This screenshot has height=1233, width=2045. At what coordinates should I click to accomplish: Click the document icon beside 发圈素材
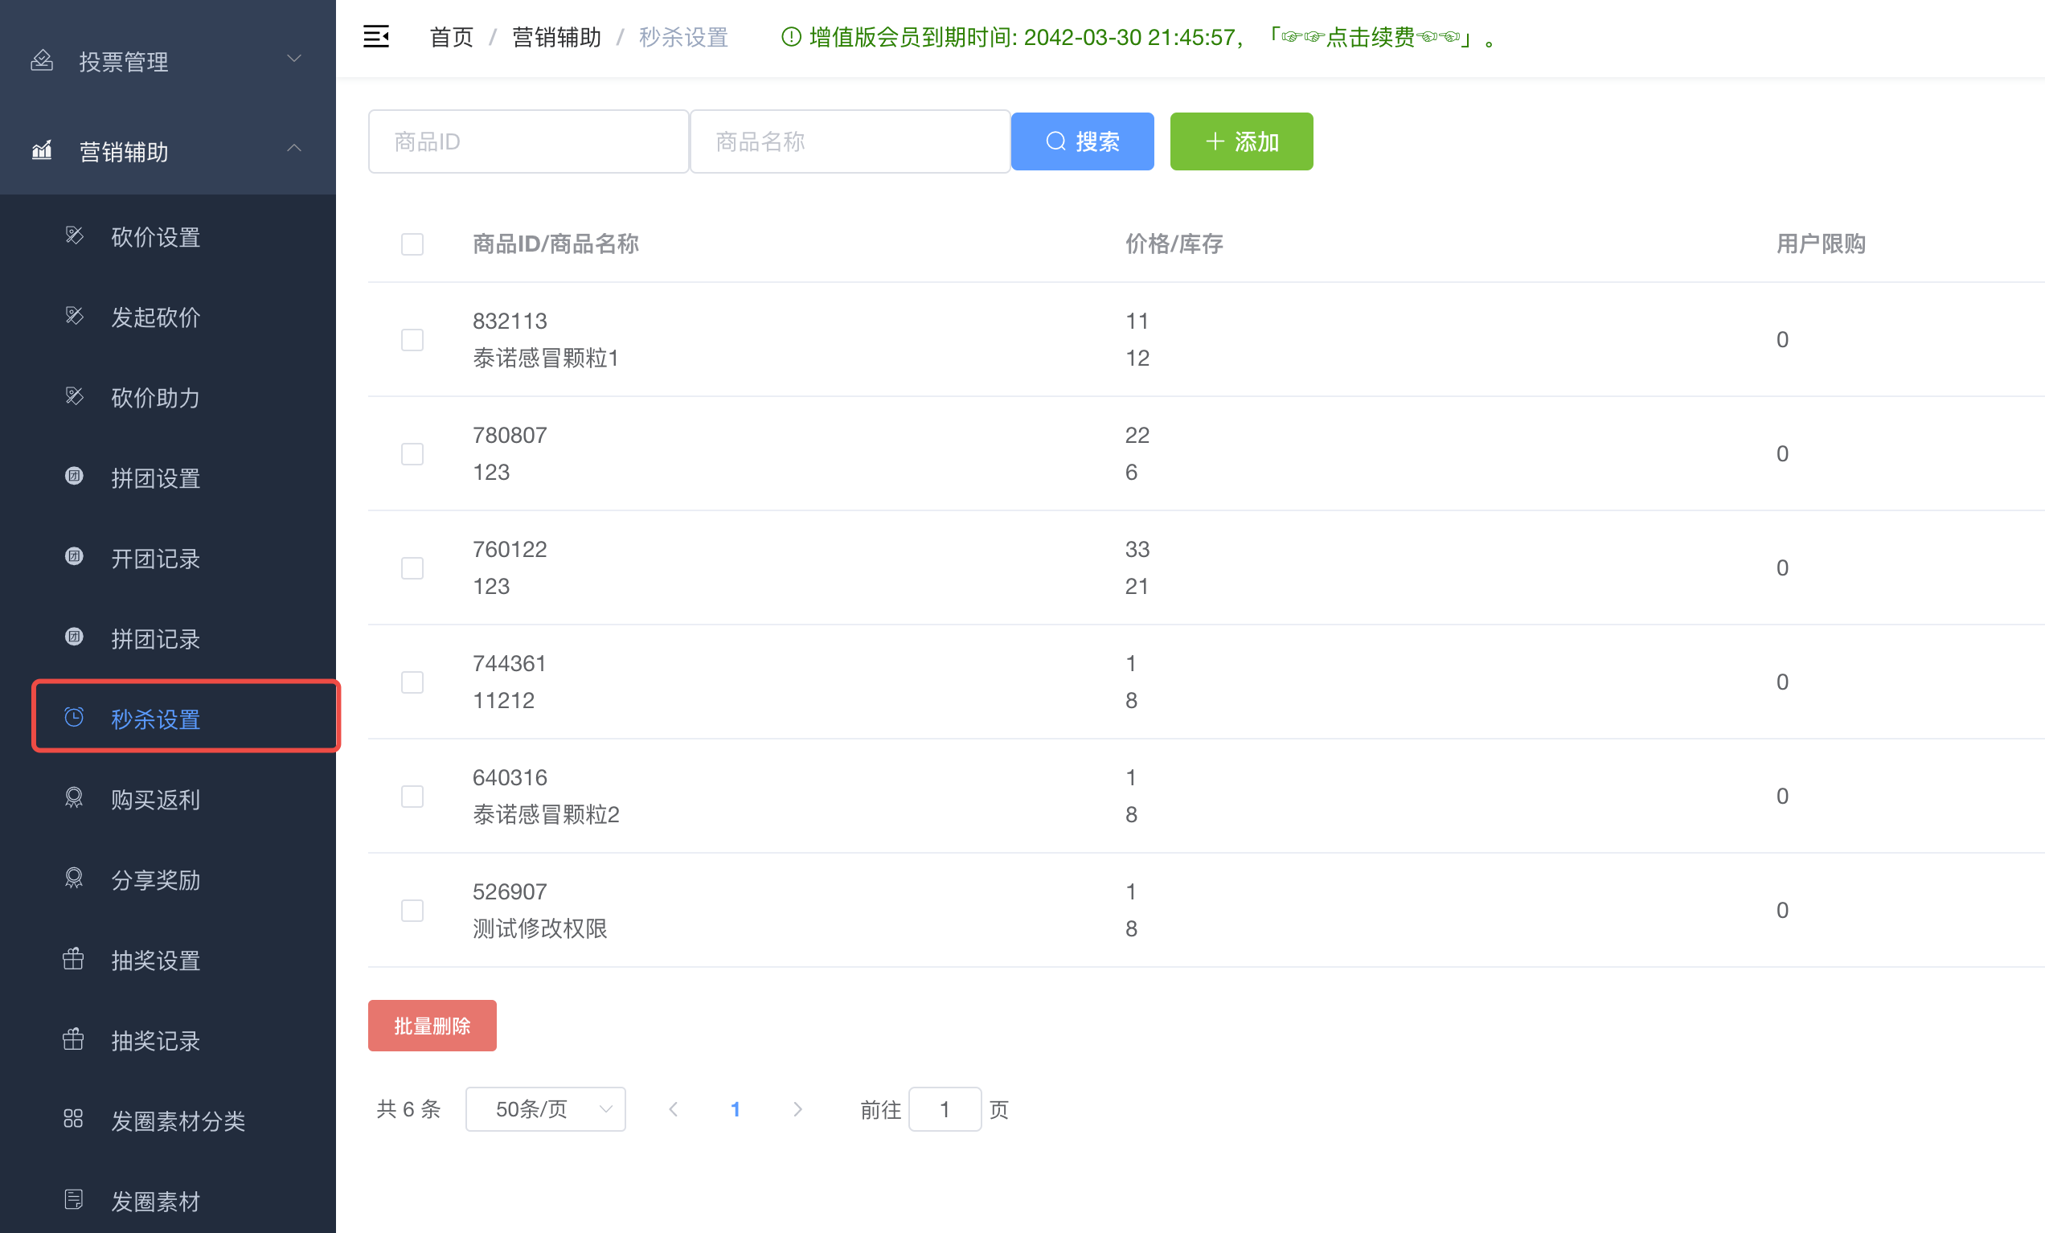click(73, 1199)
